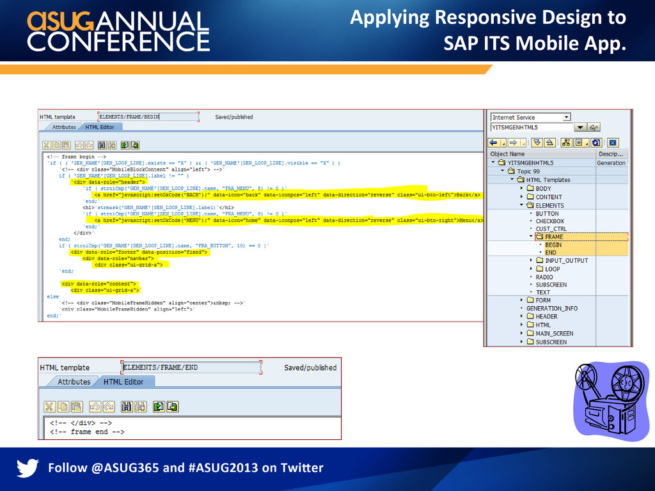655x491 pixels.
Task: Click Undo icon in FRAME/BEGIN editor toolbar
Action: (x=79, y=145)
